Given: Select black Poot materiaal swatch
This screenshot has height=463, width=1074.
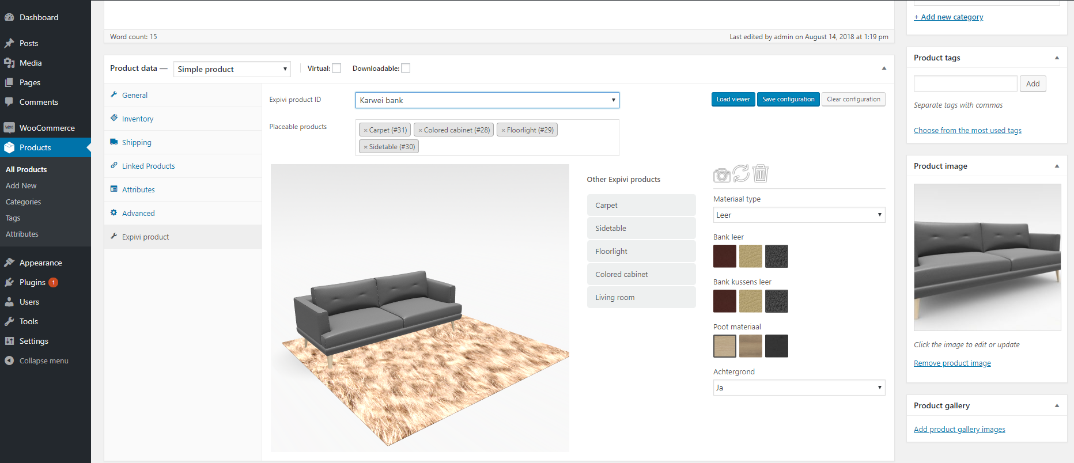Looking at the screenshot, I should point(777,346).
